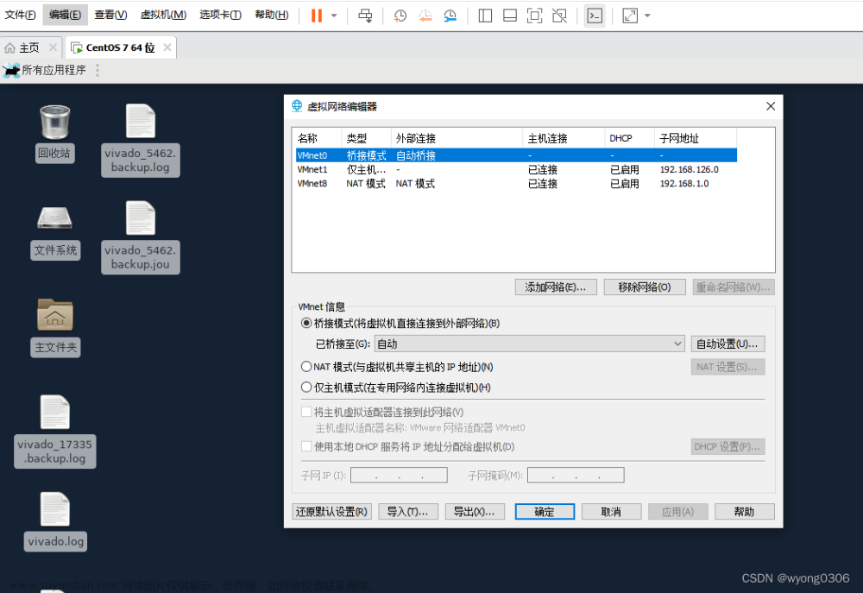Open the 编辑(E) menu
The width and height of the screenshot is (863, 593).
pos(65,15)
